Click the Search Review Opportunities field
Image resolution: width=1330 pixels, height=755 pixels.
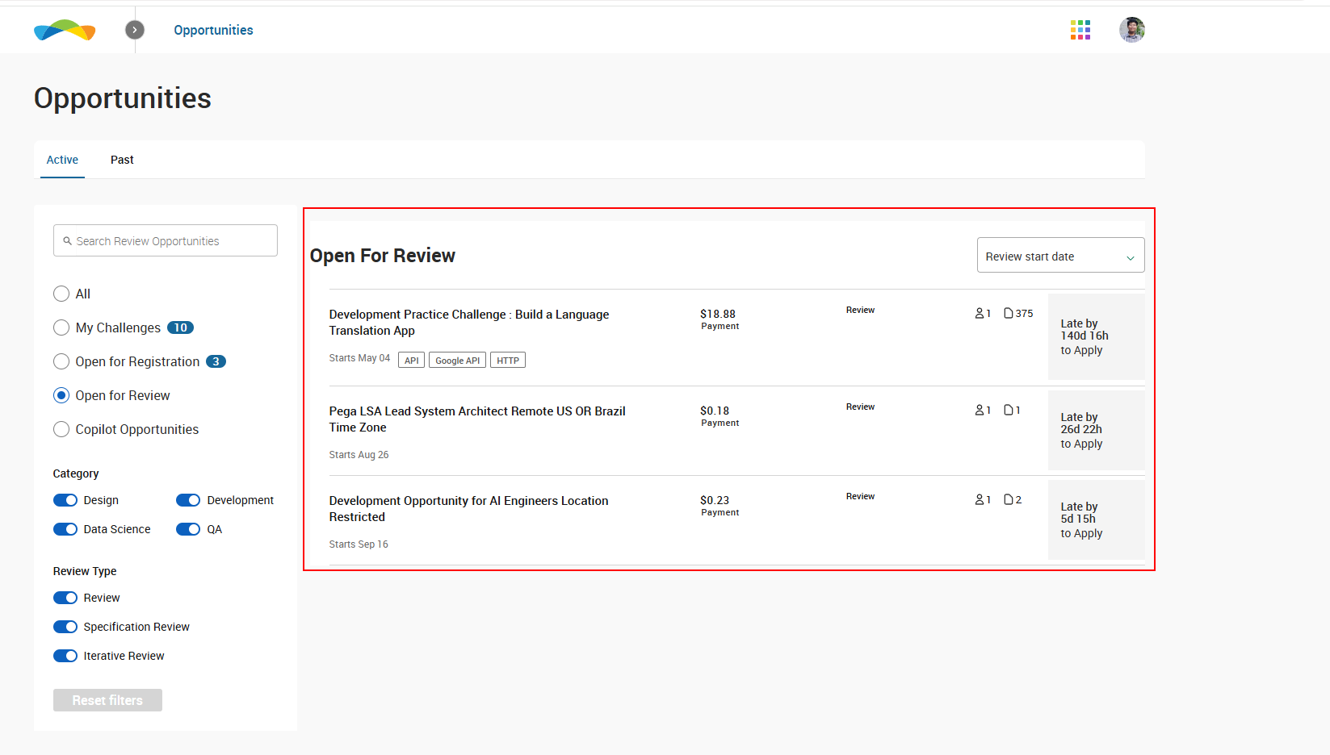[166, 241]
